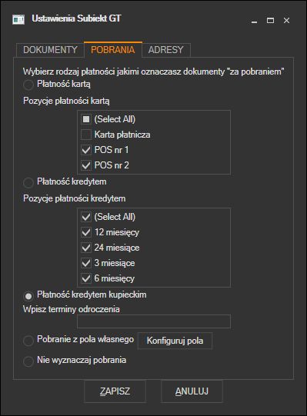Switch to the DOKUMENTY tab

50,50
